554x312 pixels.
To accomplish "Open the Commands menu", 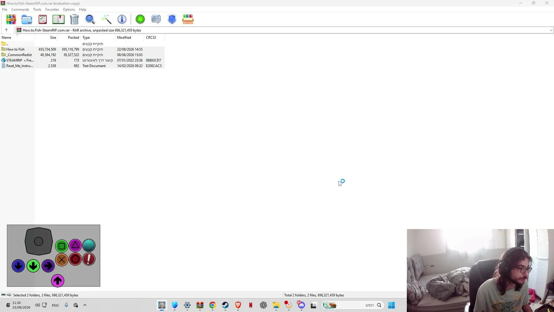I will tap(20, 10).
